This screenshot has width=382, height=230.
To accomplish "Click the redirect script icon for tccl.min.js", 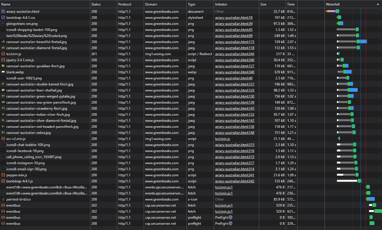I will tap(3, 54).
